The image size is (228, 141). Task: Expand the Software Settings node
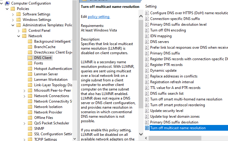(13, 14)
